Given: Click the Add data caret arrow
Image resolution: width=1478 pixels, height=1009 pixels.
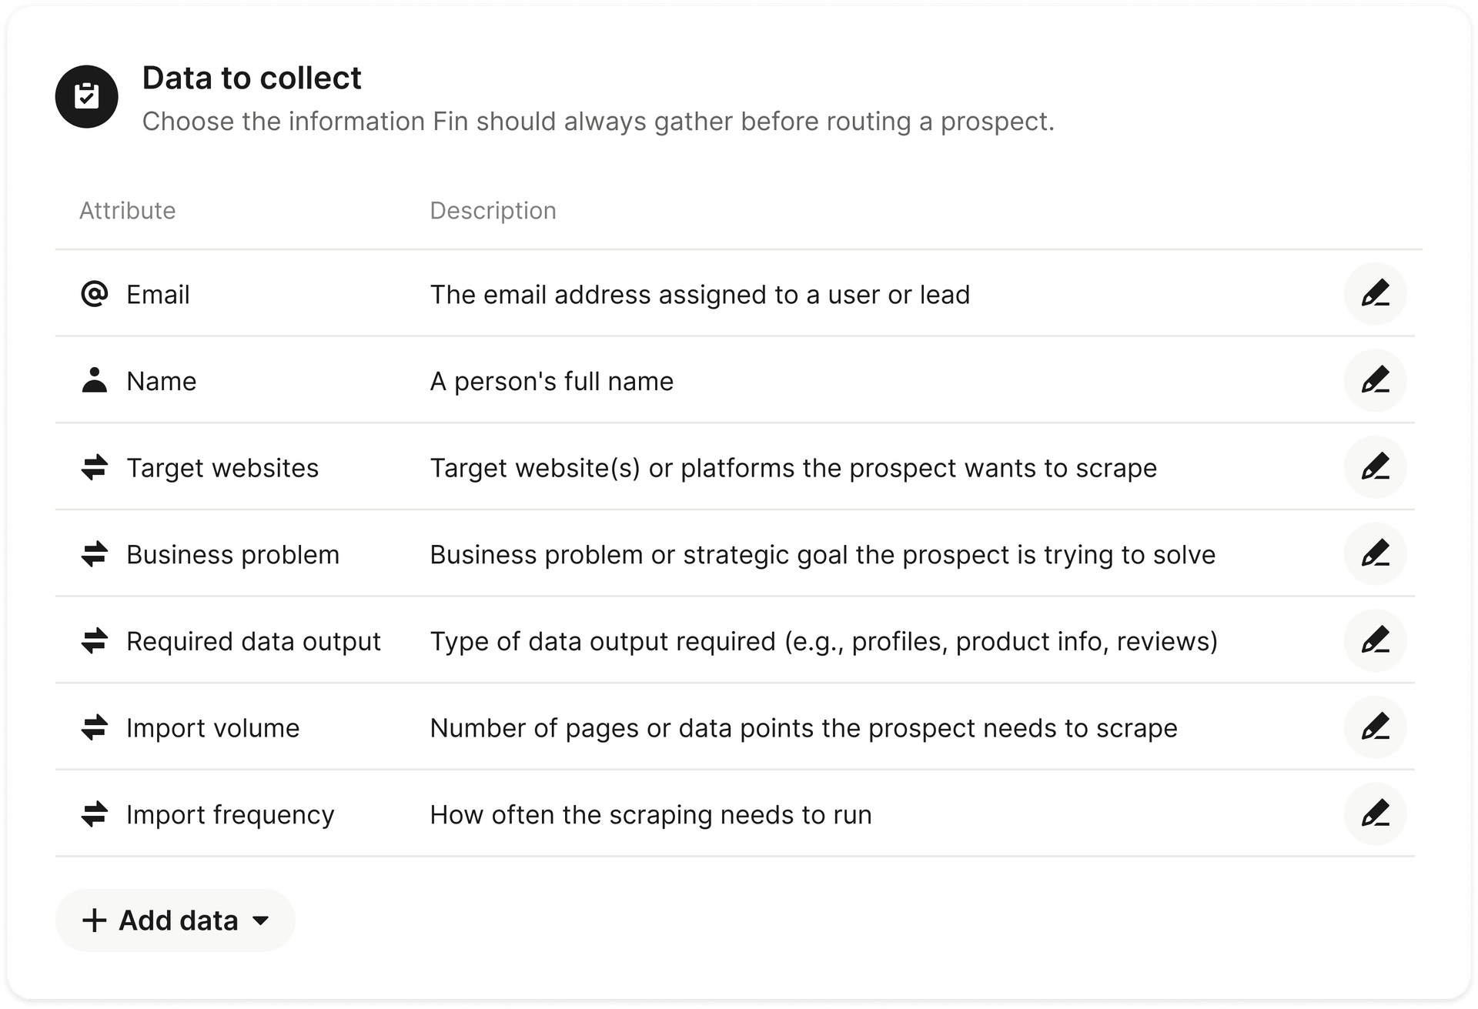Looking at the screenshot, I should pos(261,920).
